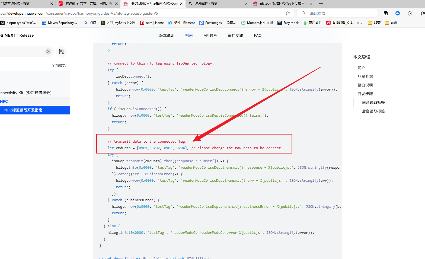
Task: Close the 鸿蒙官网 search tab
Action: click(x=246, y=4)
